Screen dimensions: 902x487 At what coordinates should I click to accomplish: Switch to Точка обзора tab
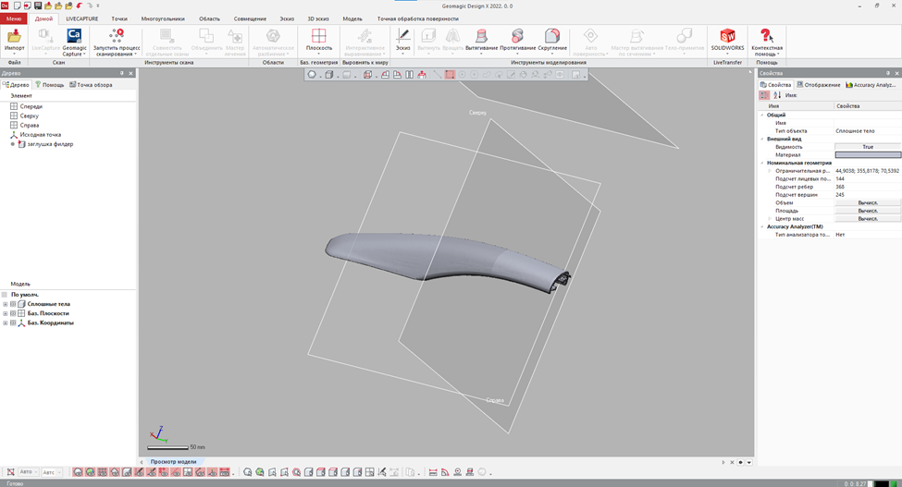(91, 85)
